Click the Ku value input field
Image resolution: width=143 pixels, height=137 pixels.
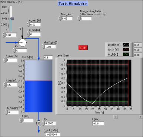(x=21, y=51)
